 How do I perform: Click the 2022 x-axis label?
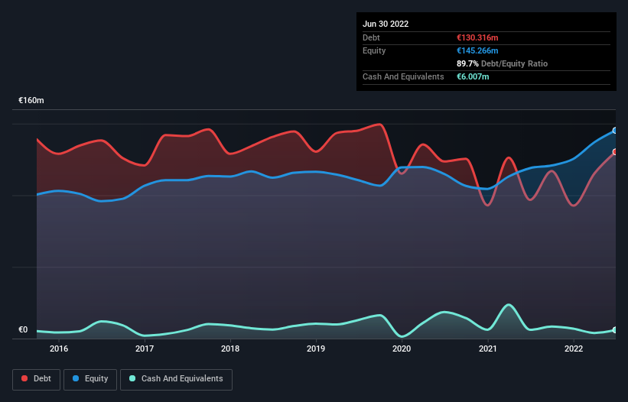[x=574, y=349]
